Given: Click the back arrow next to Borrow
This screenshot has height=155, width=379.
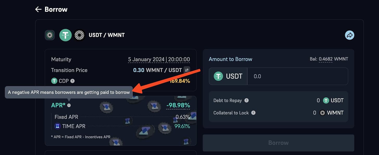Looking at the screenshot, I should [38, 9].
